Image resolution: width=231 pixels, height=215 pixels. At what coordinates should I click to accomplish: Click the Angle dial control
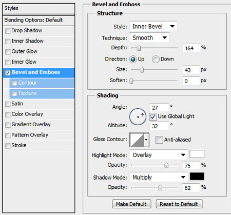[x=138, y=116]
